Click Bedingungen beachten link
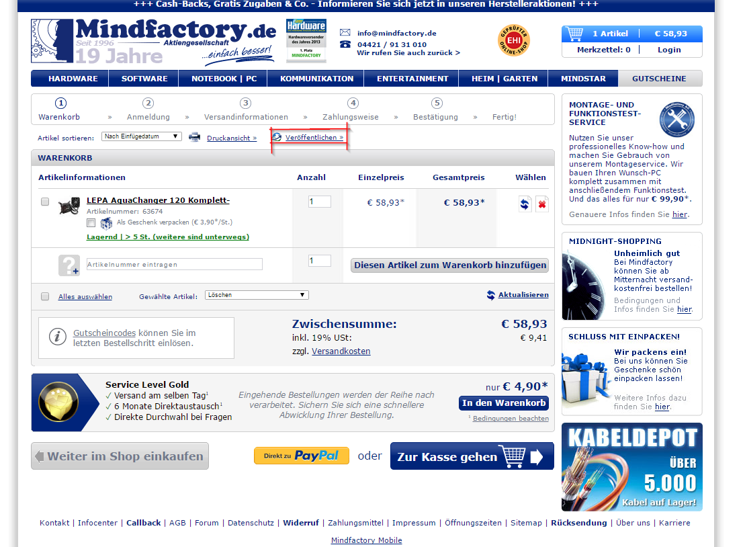The height and width of the screenshot is (547, 745). [511, 418]
